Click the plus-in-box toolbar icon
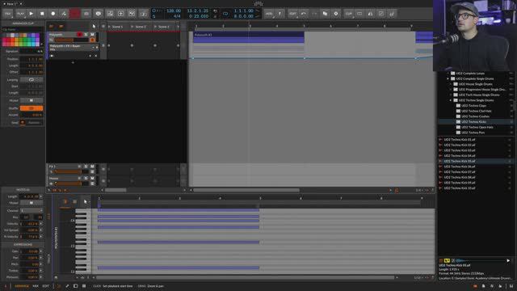Viewport: 517px width, 291px height. [x=120, y=14]
